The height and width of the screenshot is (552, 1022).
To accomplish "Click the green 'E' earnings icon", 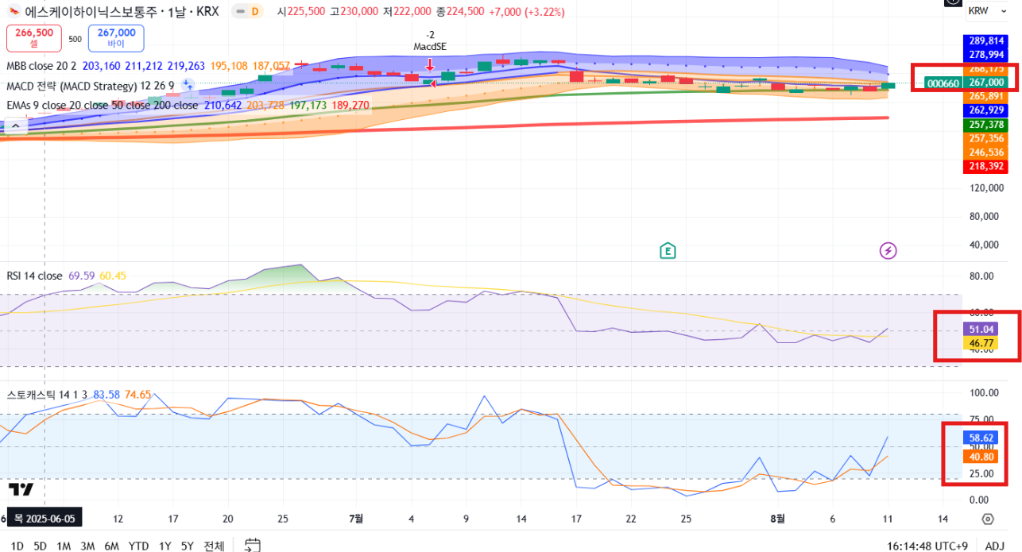I will 668,251.
